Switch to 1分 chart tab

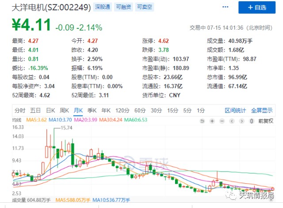pos(201,110)
